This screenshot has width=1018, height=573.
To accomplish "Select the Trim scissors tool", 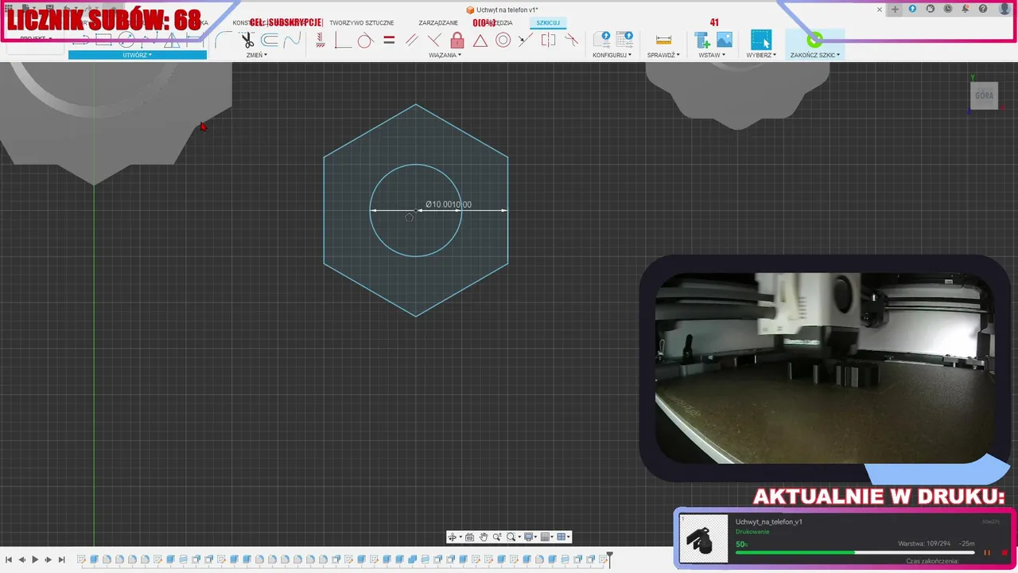I will point(247,40).
